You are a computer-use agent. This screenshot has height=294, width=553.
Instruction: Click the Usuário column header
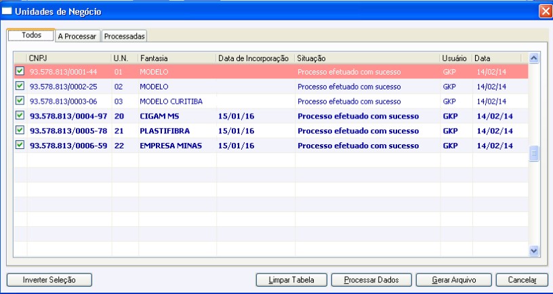tap(456, 58)
